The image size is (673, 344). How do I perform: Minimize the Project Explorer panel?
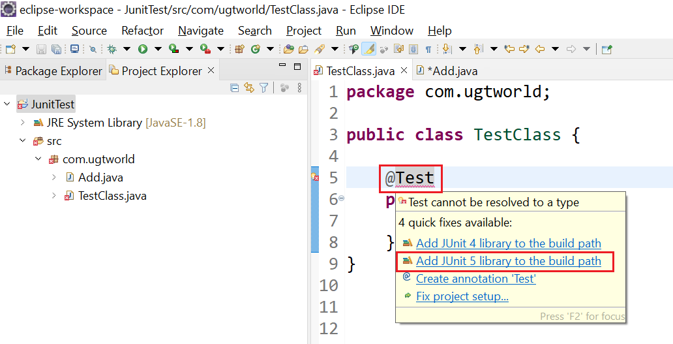tap(282, 65)
